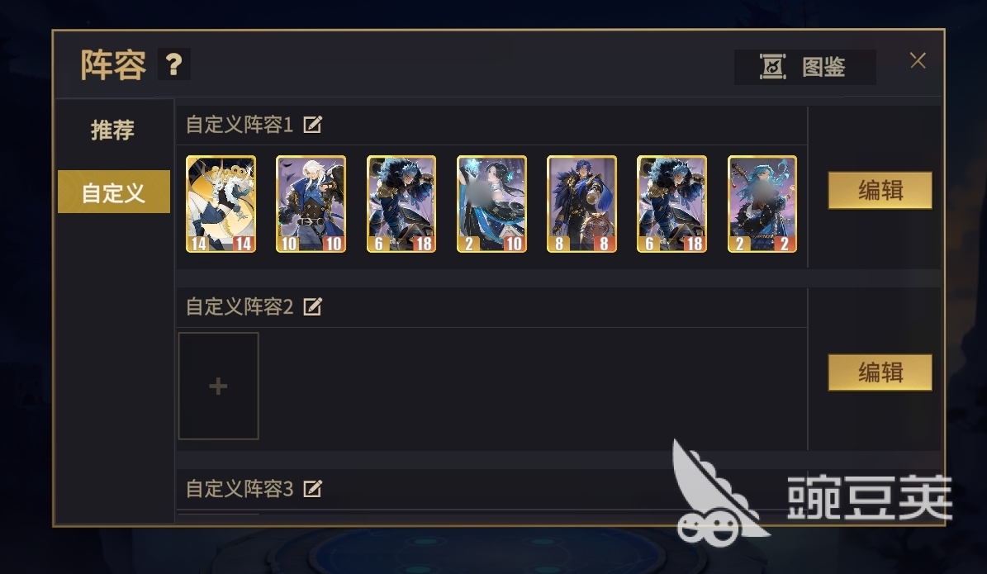The width and height of the screenshot is (987, 574).
Task: Switch to the 推荐 tab
Action: click(x=113, y=130)
